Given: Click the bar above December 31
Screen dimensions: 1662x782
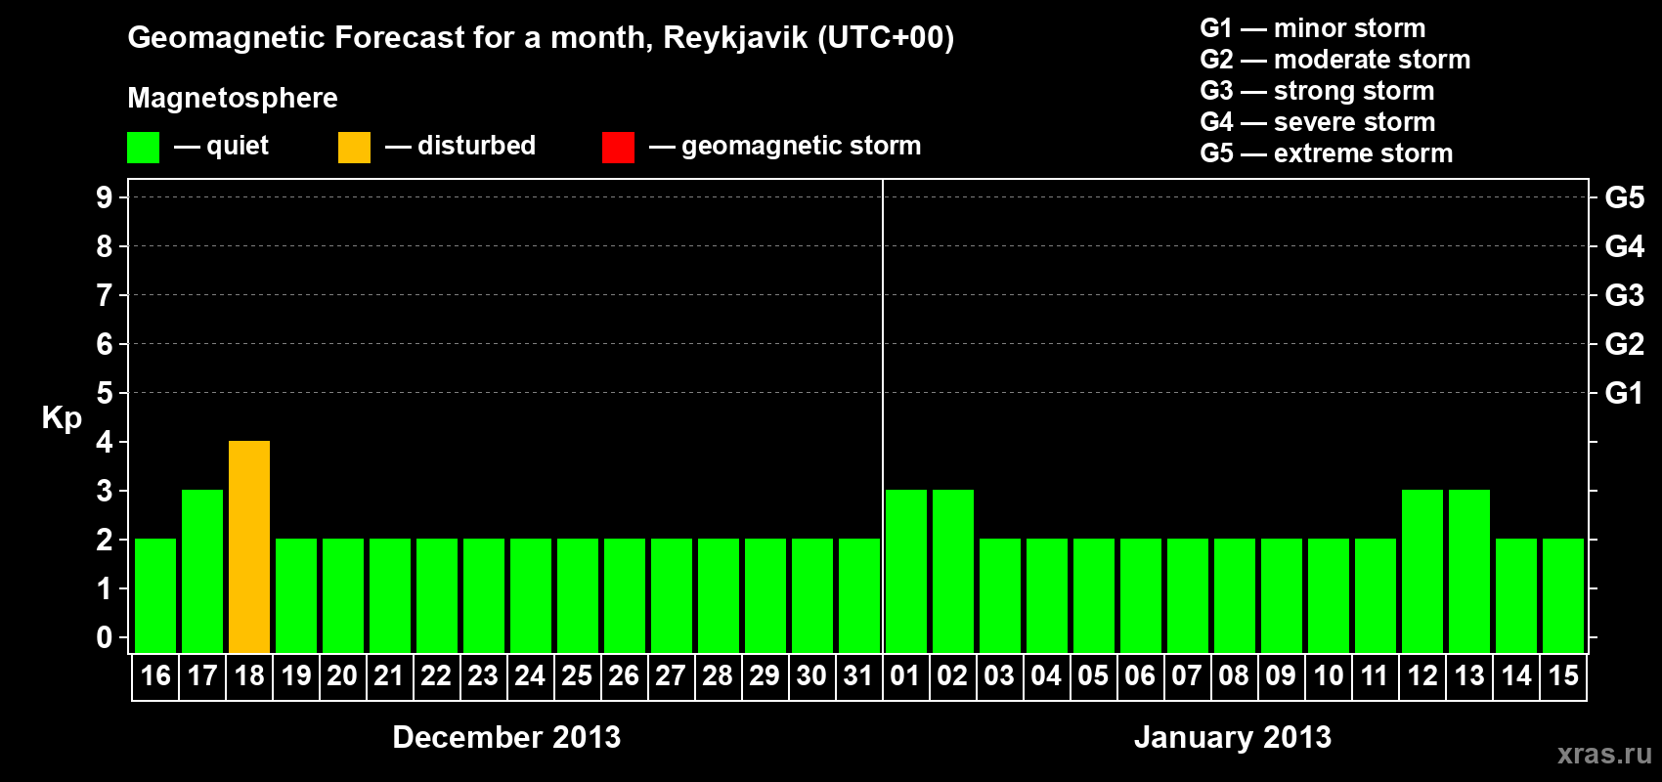Looking at the screenshot, I should pos(859,595).
